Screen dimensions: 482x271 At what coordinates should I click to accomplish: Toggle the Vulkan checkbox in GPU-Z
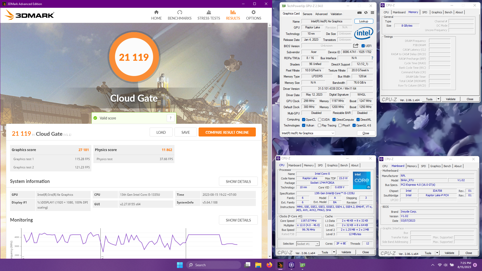point(304,125)
